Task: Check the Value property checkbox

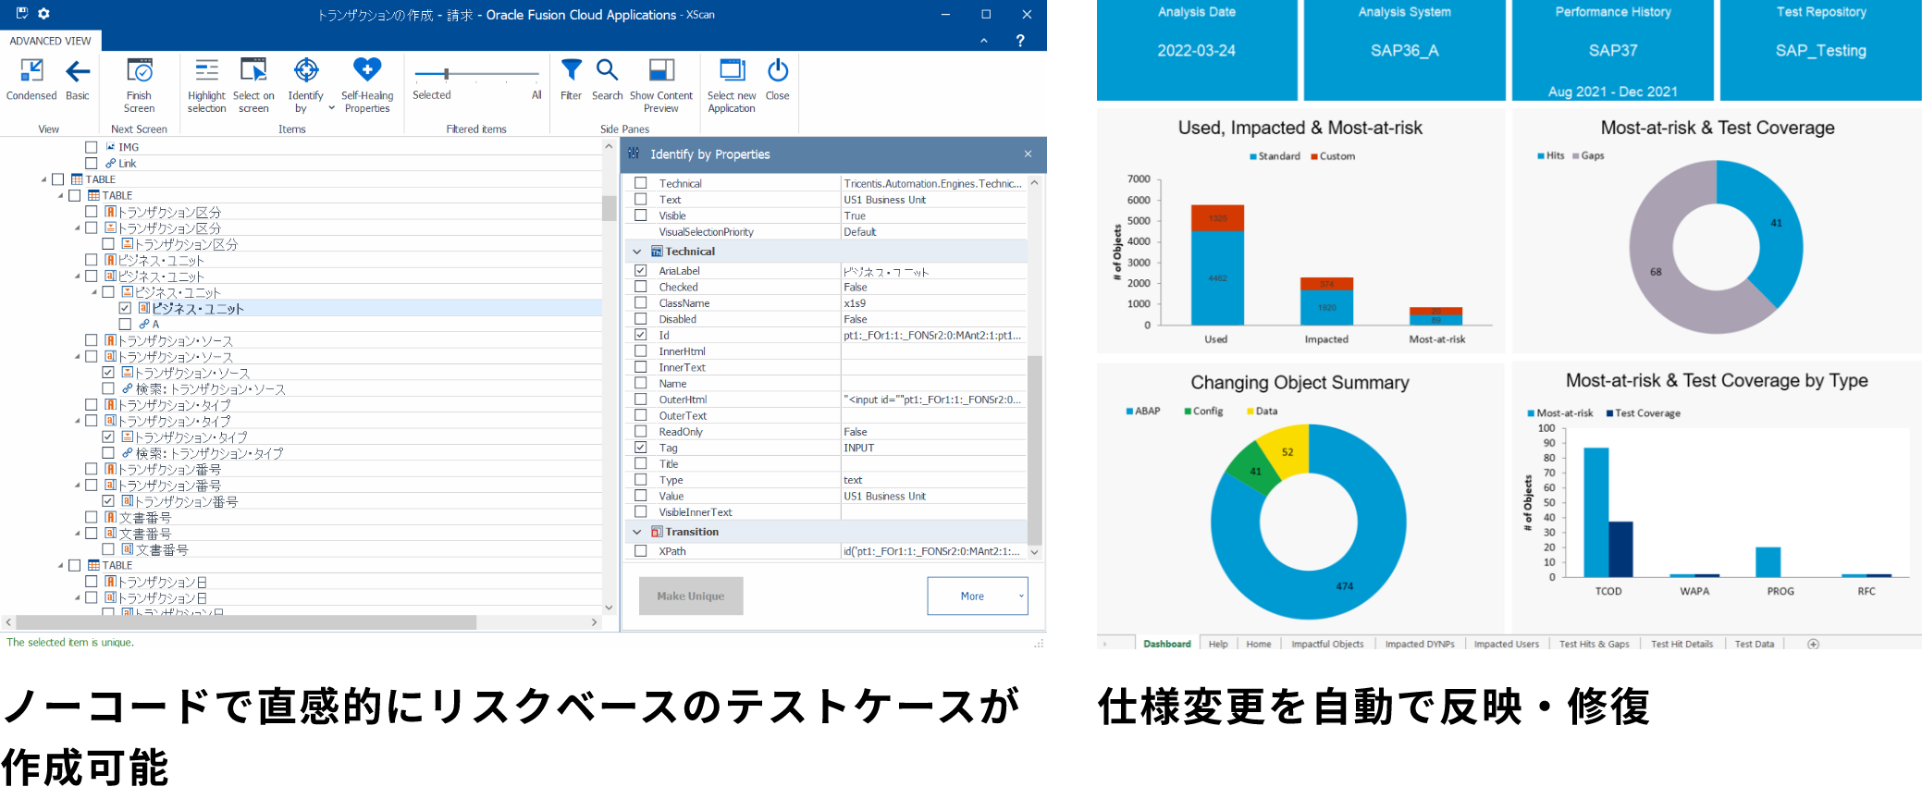Action: click(640, 496)
